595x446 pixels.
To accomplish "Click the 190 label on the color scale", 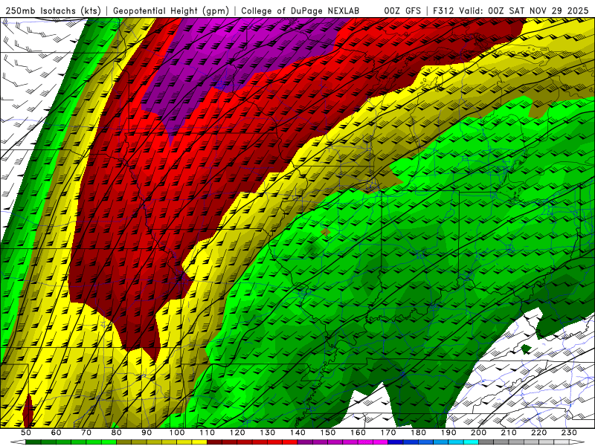I will click(x=448, y=433).
